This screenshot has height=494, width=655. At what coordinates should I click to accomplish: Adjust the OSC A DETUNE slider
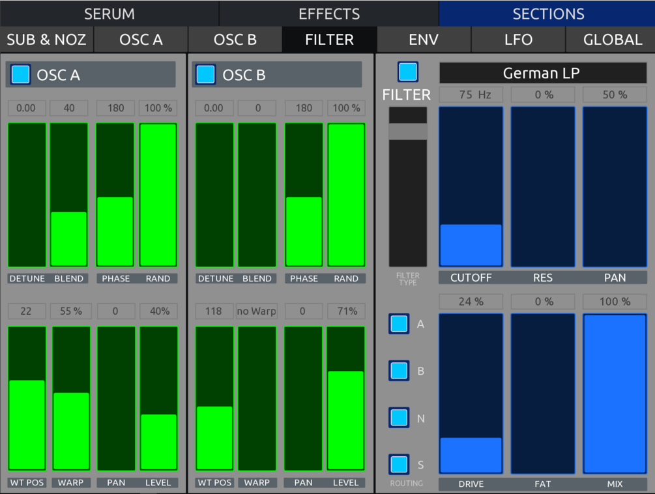click(x=27, y=195)
